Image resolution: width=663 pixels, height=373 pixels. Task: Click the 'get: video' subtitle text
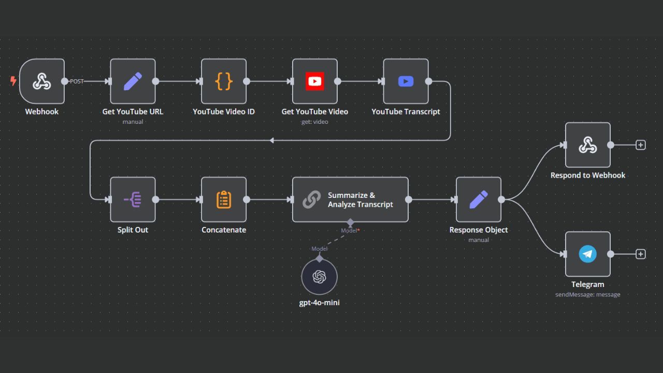click(315, 122)
